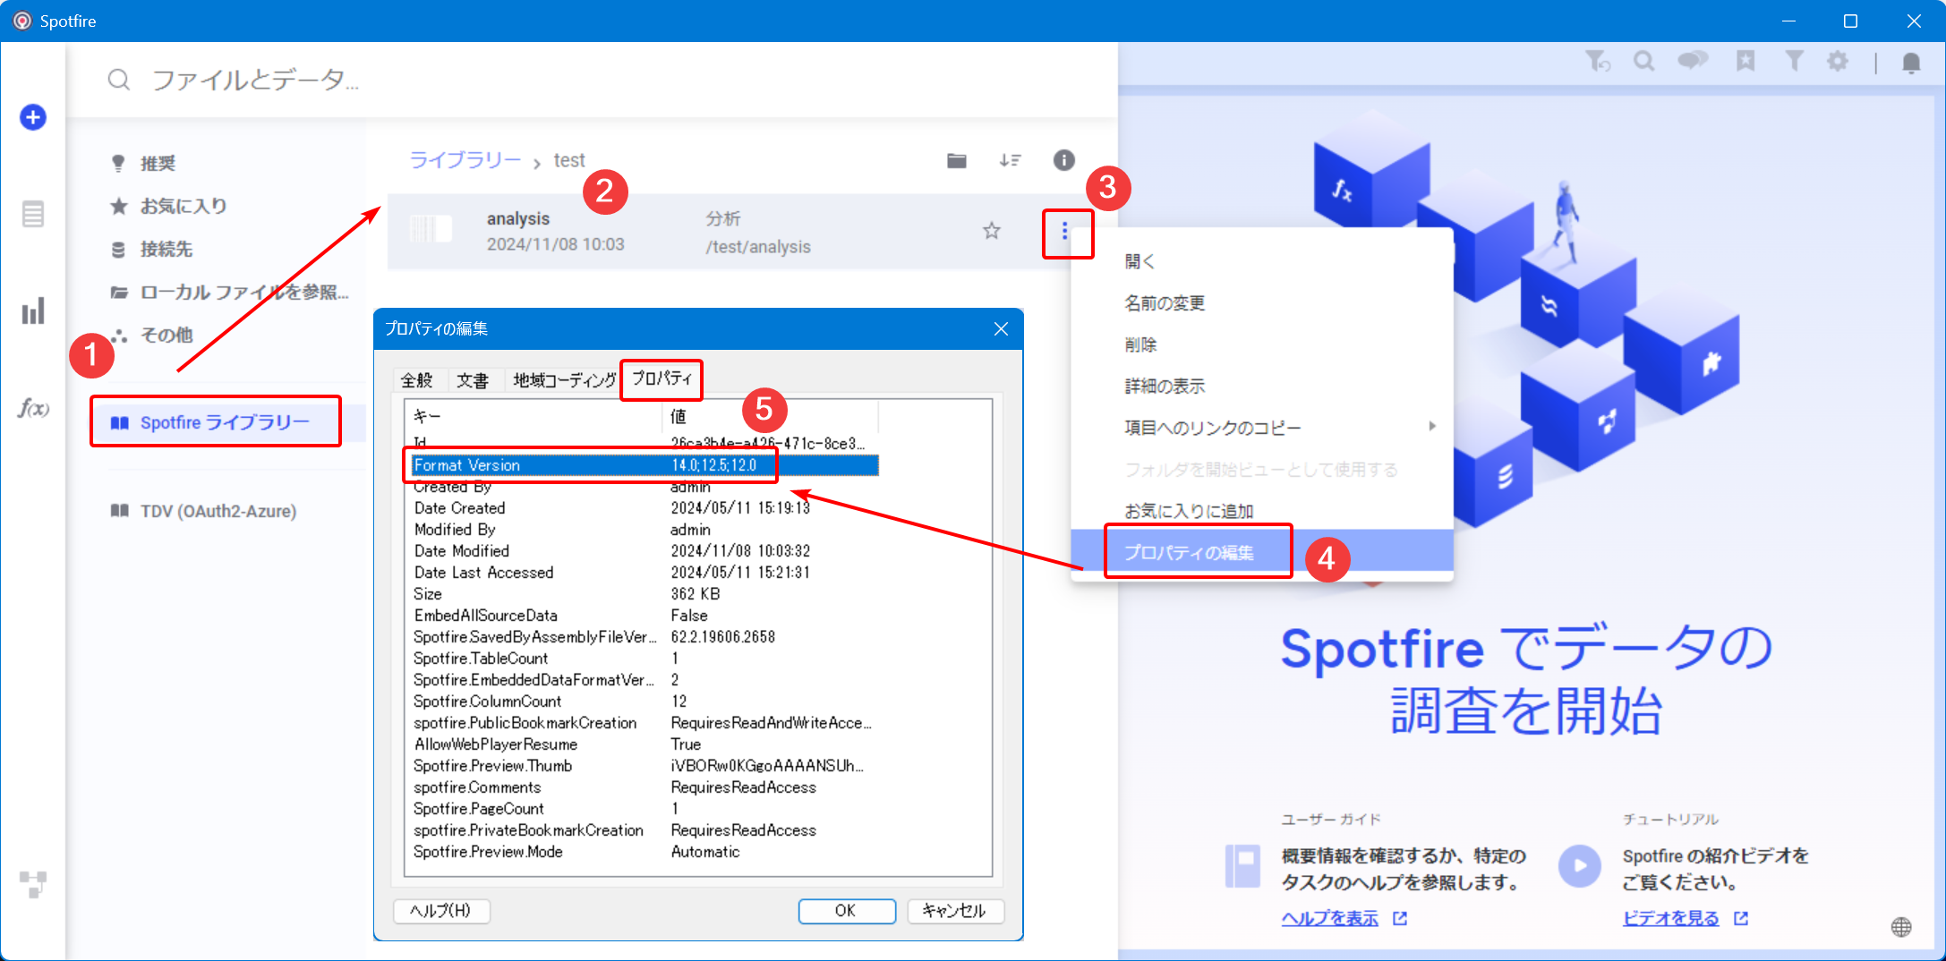Click the キャンセル button
Screen dimensions: 1946x961
point(955,910)
